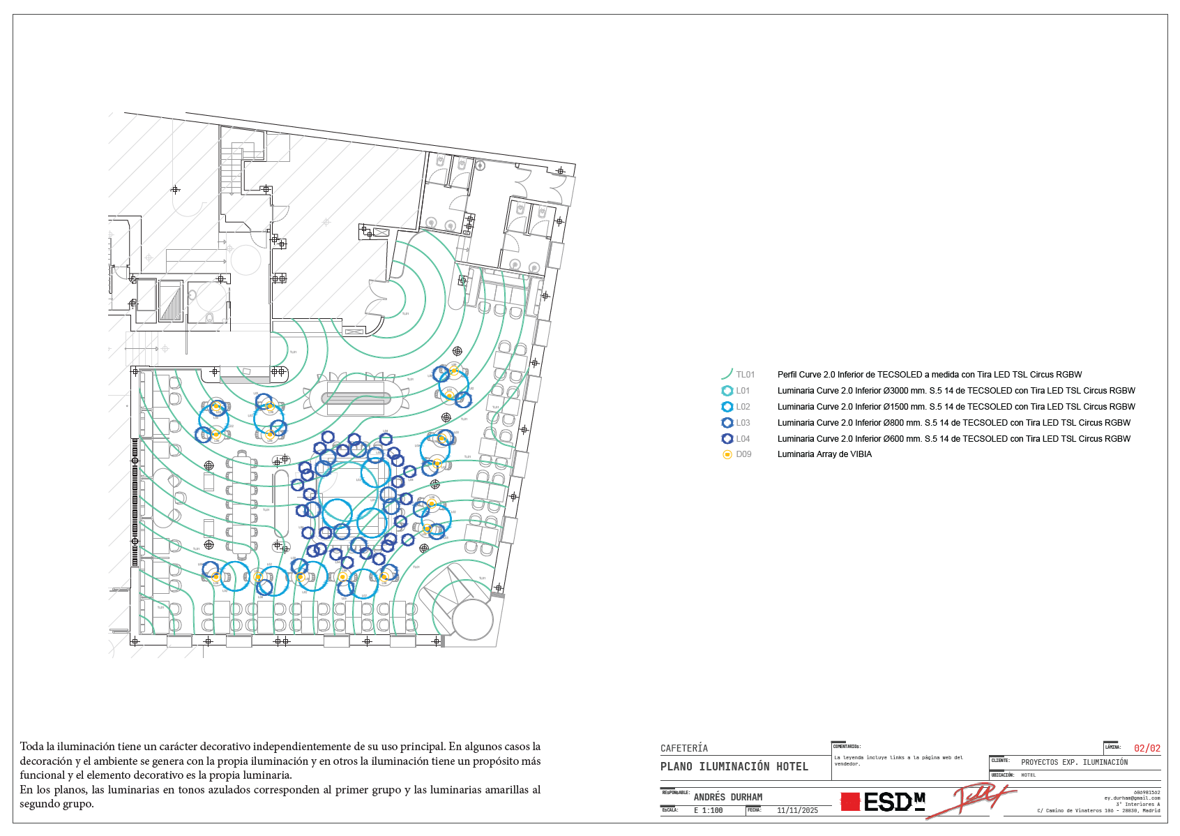This screenshot has width=1180, height=836.
Task: Select the PLANO ILUMINACIÓN HOTEL title
Action: coord(734,766)
